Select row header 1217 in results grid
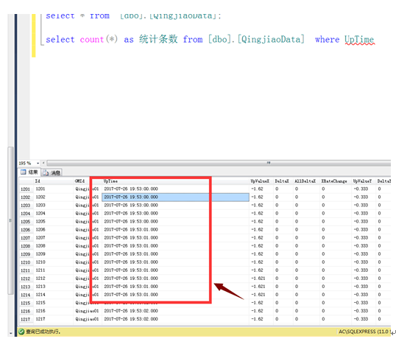396x350 pixels. point(26,319)
